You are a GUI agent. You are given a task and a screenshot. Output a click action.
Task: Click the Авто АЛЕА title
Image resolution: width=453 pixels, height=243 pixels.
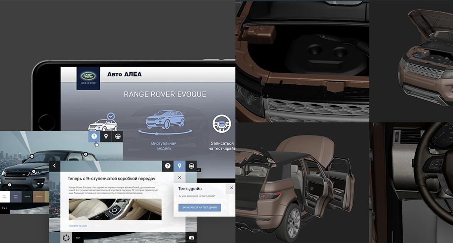pos(124,74)
